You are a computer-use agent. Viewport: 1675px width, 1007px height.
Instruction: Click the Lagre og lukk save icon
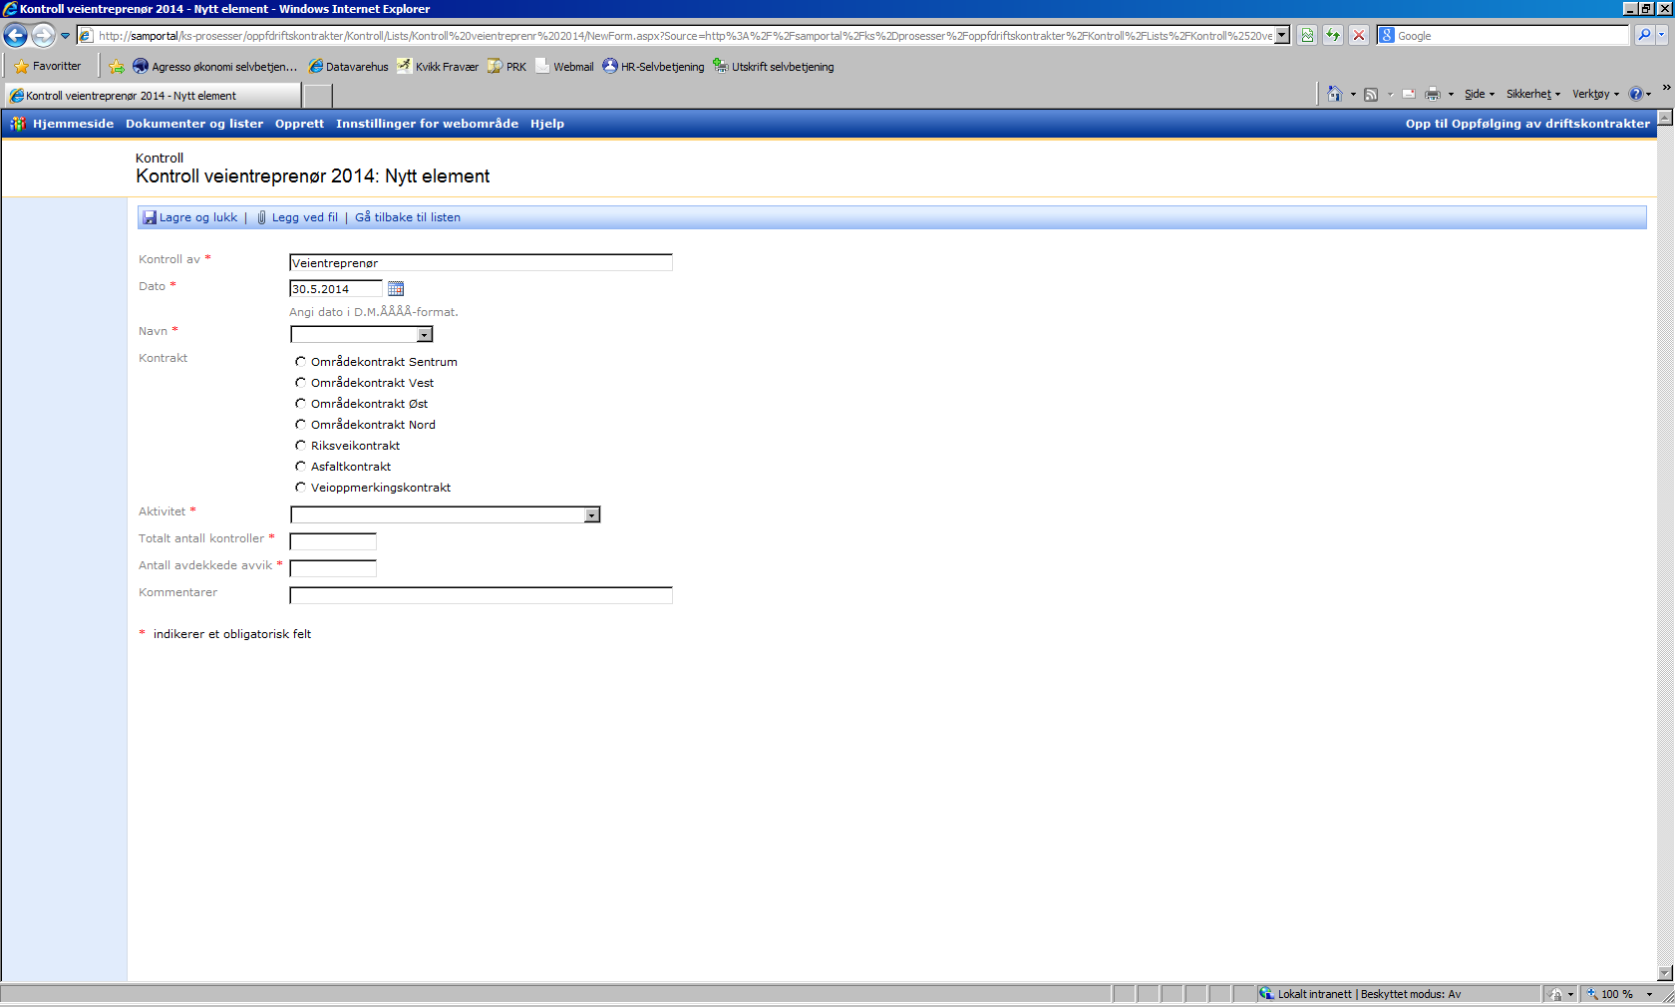click(x=150, y=217)
